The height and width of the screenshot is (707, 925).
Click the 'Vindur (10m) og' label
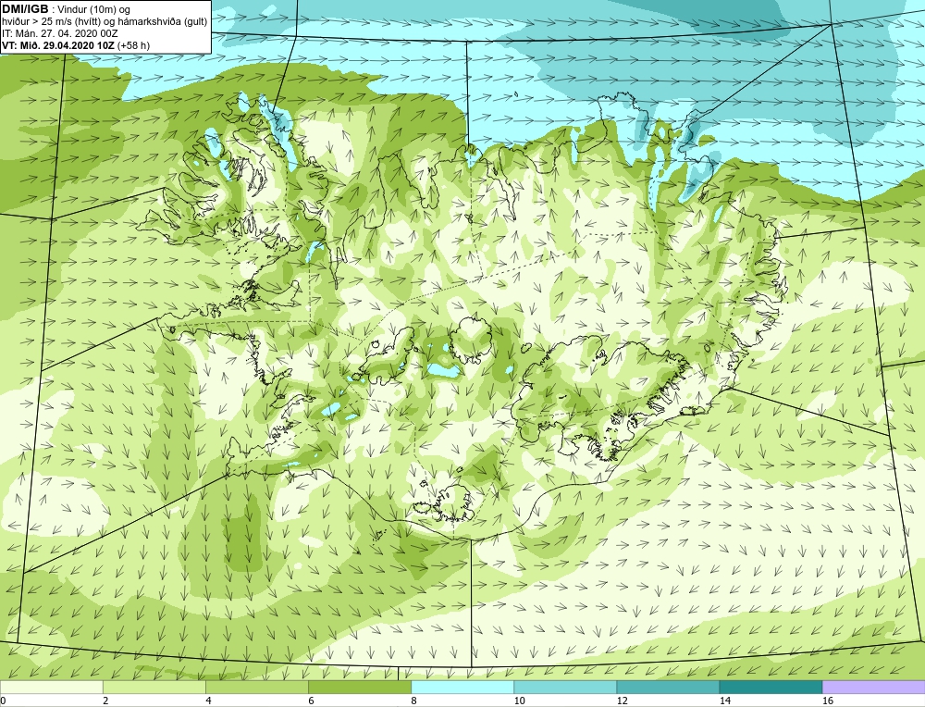(x=94, y=9)
